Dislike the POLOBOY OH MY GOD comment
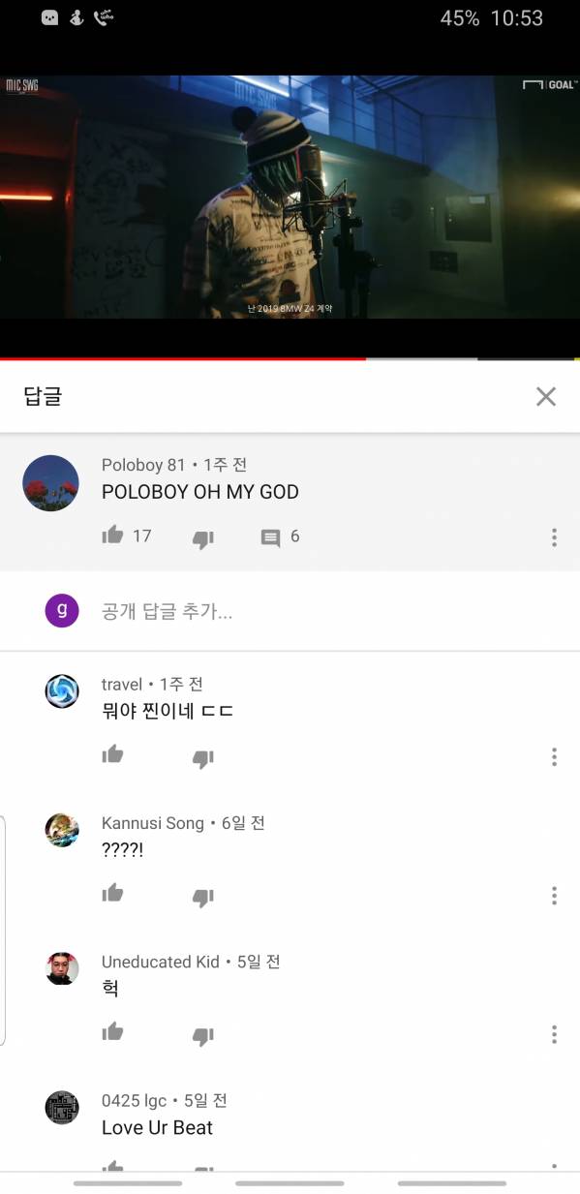The image size is (580, 1194). coord(202,538)
